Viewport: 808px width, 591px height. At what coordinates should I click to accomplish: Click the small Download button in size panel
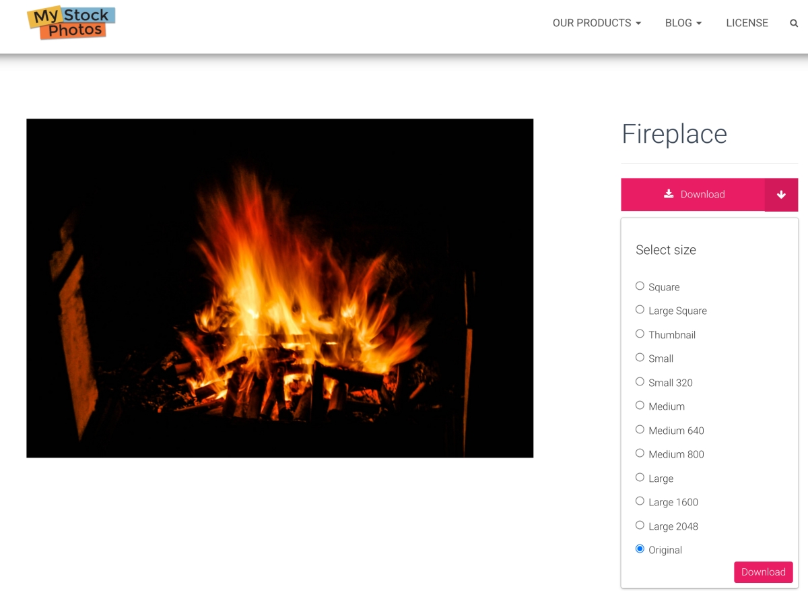click(x=764, y=572)
